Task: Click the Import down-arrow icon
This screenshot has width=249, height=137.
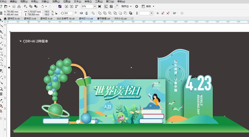Action: pyautogui.click(x=66, y=6)
